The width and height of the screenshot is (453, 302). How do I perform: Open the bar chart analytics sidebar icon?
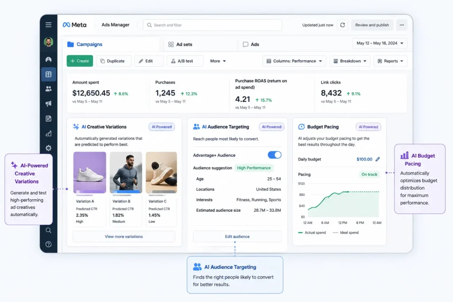[49, 134]
